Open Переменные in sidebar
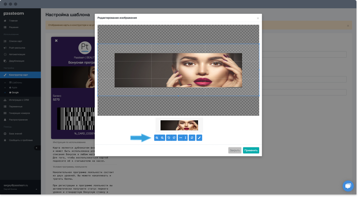Screen dimensions: 359x197 click(x=16, y=106)
